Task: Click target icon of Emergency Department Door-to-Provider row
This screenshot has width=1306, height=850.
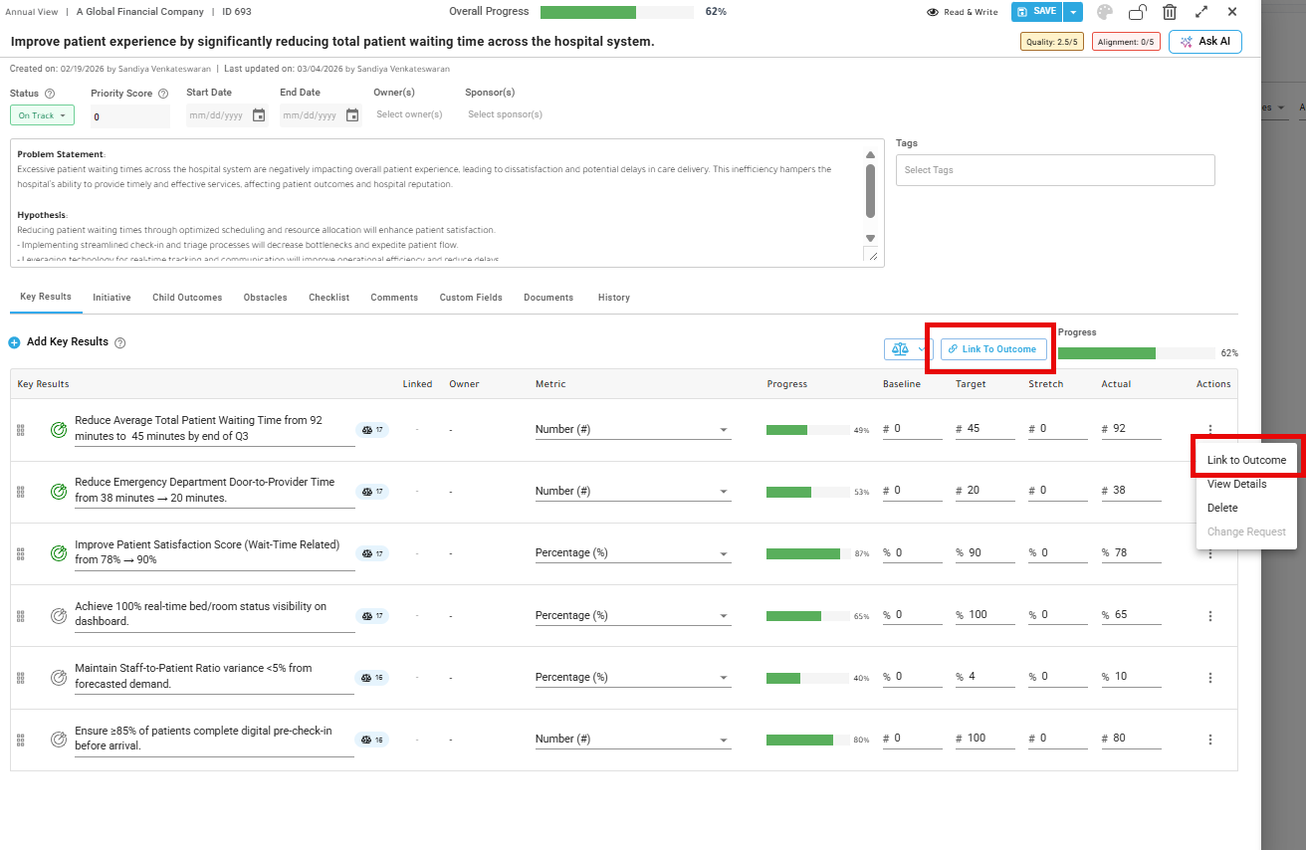Action: pyautogui.click(x=60, y=492)
